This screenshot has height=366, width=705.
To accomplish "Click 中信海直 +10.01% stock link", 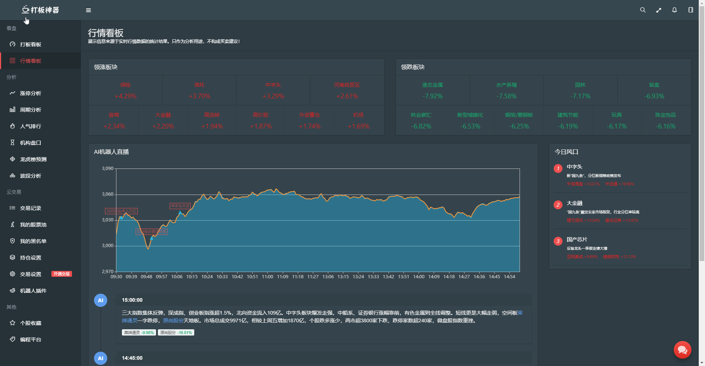I will pos(583,184).
